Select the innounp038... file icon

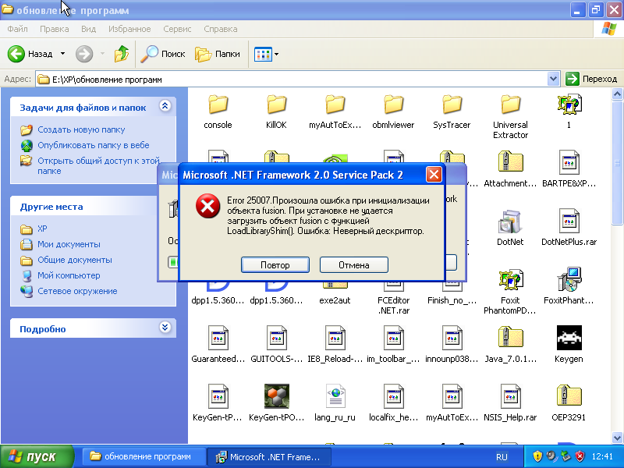coord(452,338)
